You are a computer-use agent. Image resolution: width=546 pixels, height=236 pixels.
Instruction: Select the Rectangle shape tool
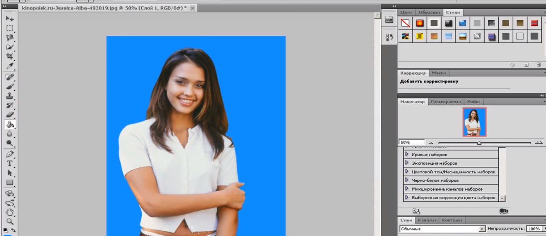[x=10, y=182]
